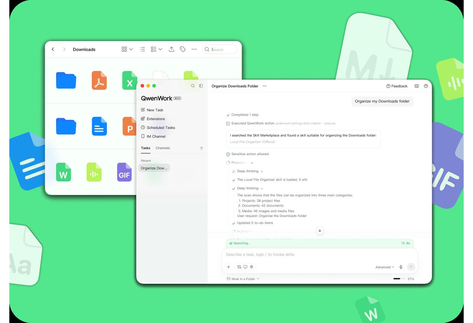Viewport: 473px width, 323px height.
Task: Click the tag icon in Downloads toolbar
Action: click(183, 49)
